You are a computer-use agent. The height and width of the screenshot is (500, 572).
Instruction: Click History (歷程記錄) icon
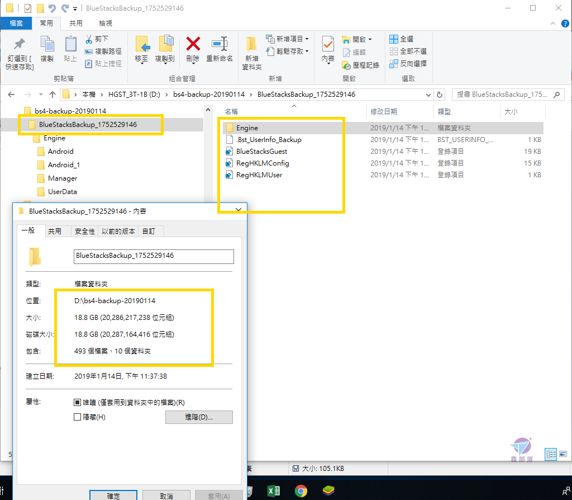pos(346,65)
